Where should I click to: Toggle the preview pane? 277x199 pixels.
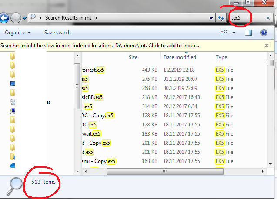248,33
